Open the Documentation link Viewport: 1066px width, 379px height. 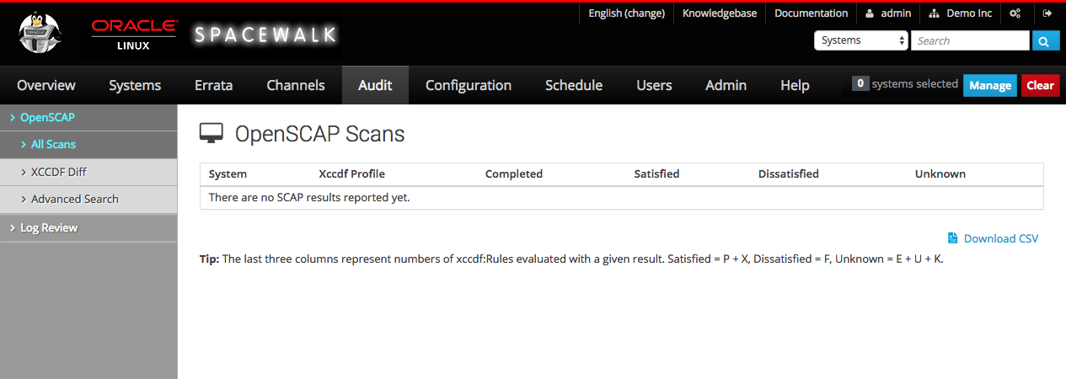(x=811, y=13)
